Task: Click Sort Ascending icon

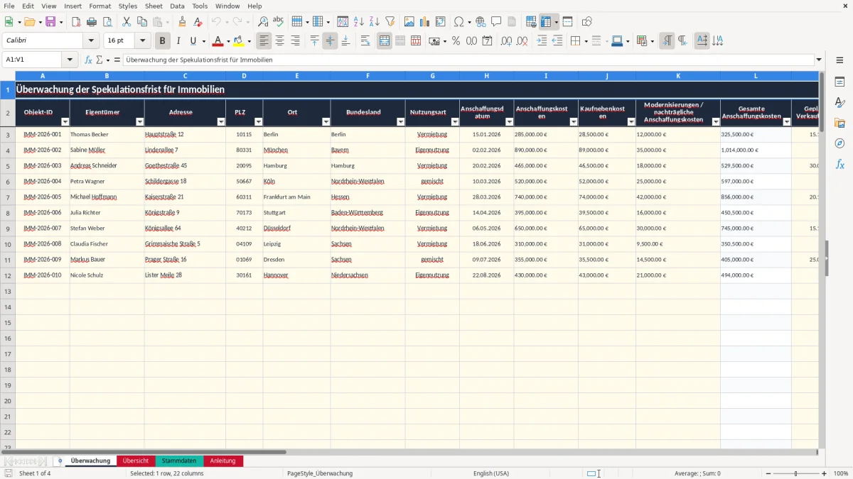Action: (x=359, y=22)
